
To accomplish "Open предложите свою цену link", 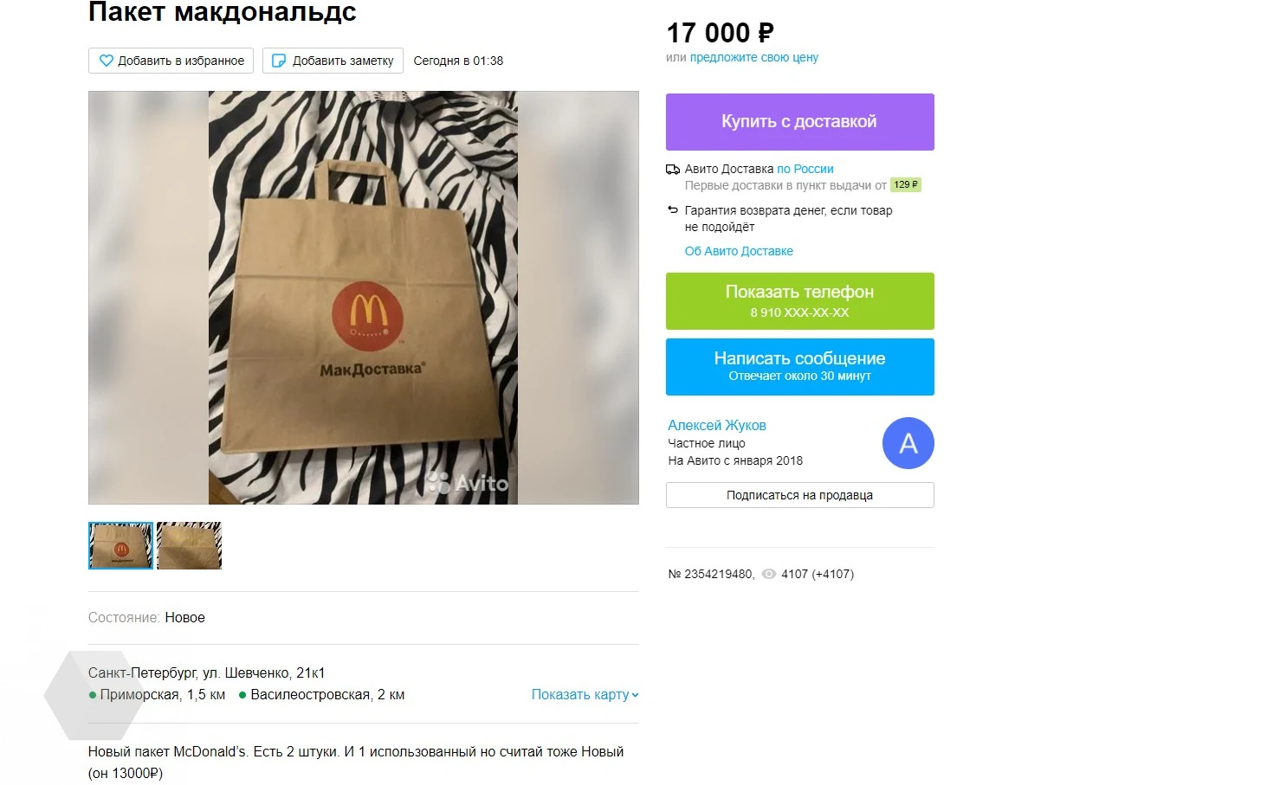I will pos(753,58).
